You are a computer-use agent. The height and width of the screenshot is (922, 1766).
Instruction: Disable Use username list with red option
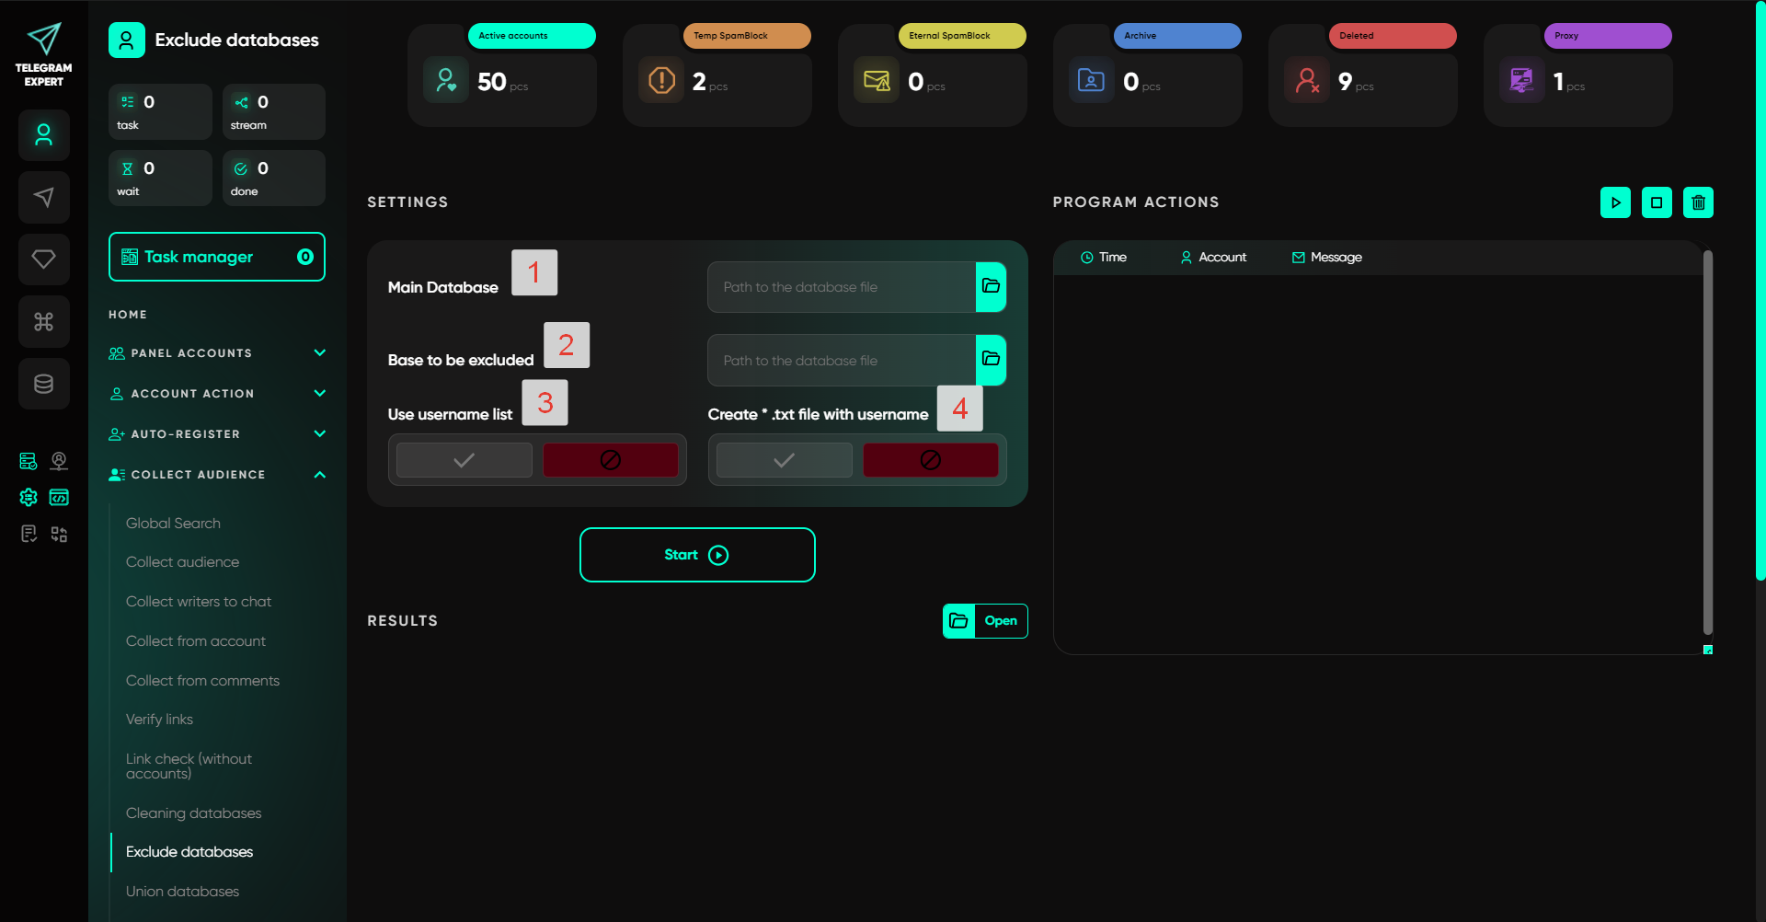coord(610,460)
